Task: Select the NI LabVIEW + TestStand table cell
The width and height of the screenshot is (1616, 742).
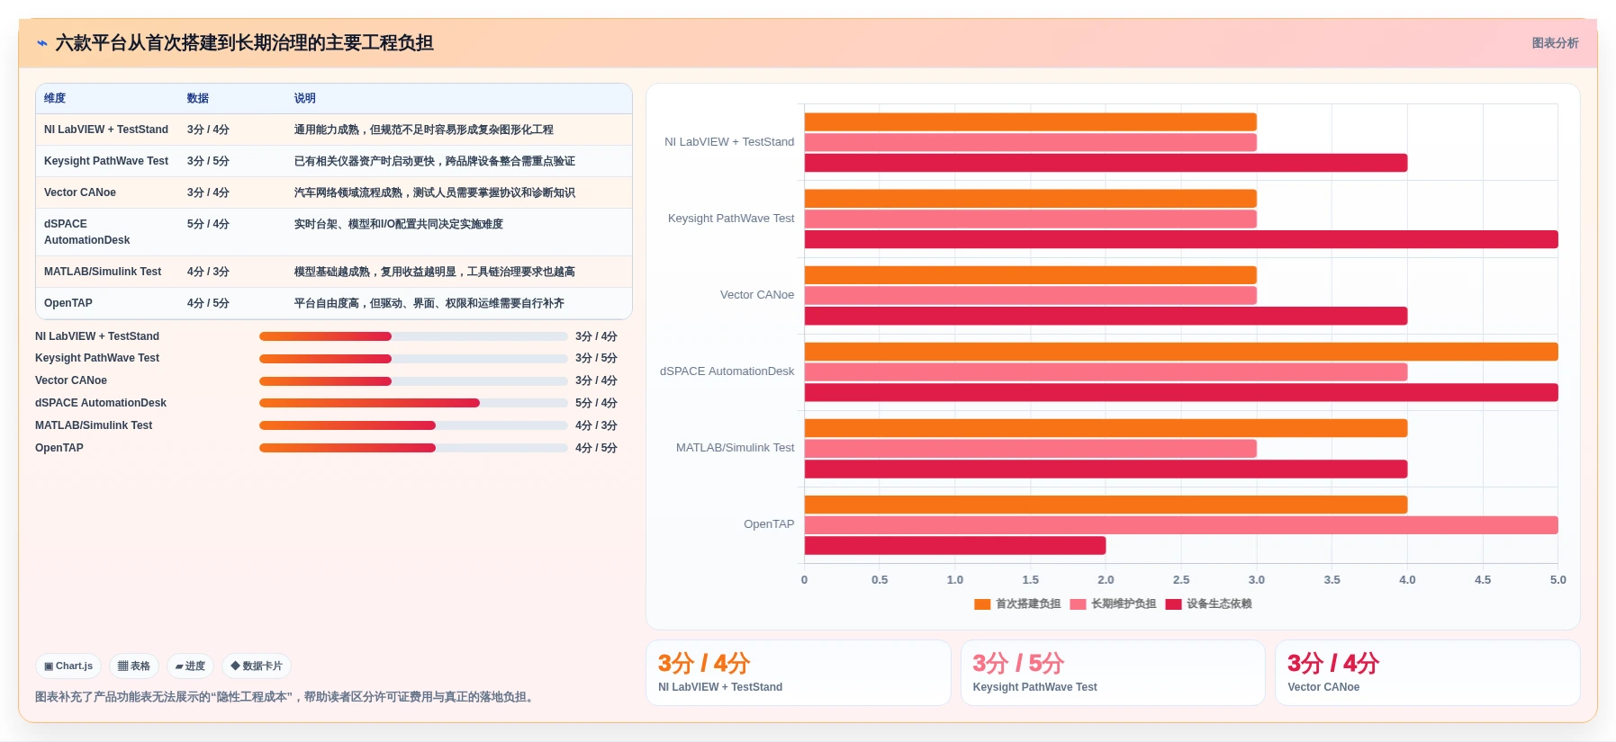Action: [x=106, y=130]
